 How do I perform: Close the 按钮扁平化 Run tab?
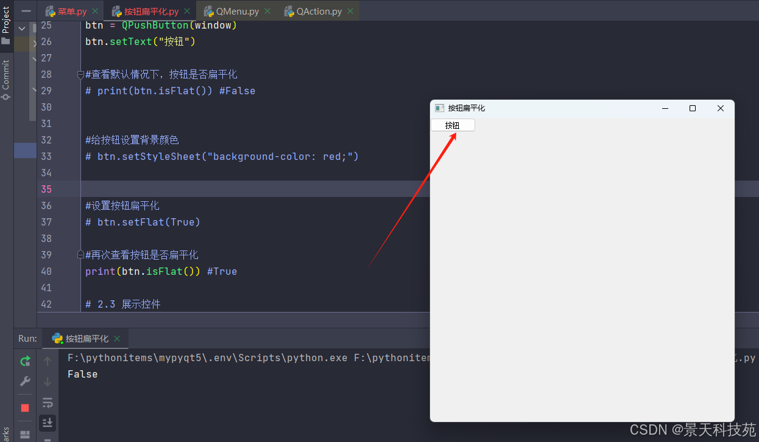click(117, 339)
